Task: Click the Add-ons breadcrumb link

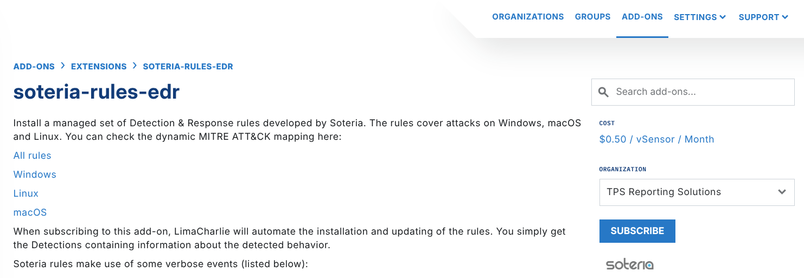Action: coord(34,67)
